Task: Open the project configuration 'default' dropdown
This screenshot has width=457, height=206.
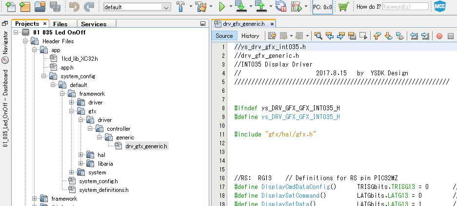Action: pos(137,7)
